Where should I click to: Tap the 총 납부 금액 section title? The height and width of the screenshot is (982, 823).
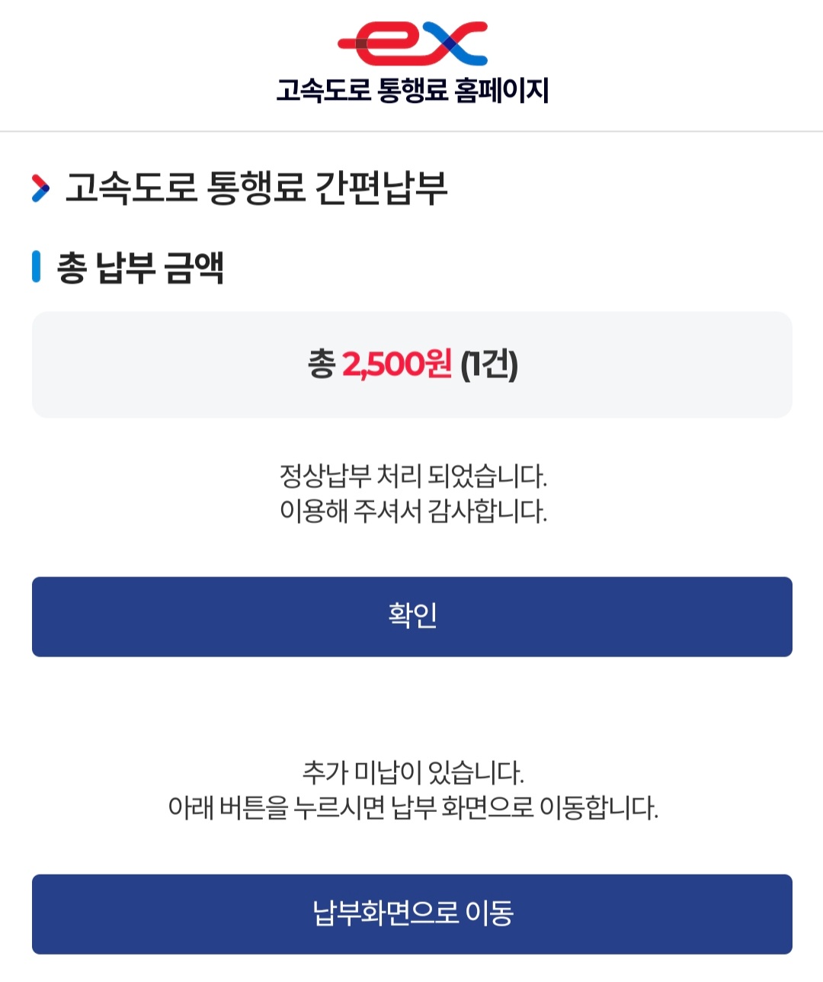click(140, 268)
